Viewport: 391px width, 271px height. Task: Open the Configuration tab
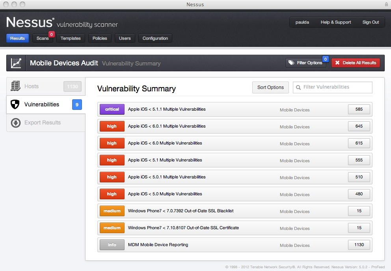155,38
